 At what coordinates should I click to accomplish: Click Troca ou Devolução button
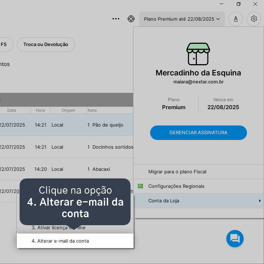pos(46,45)
